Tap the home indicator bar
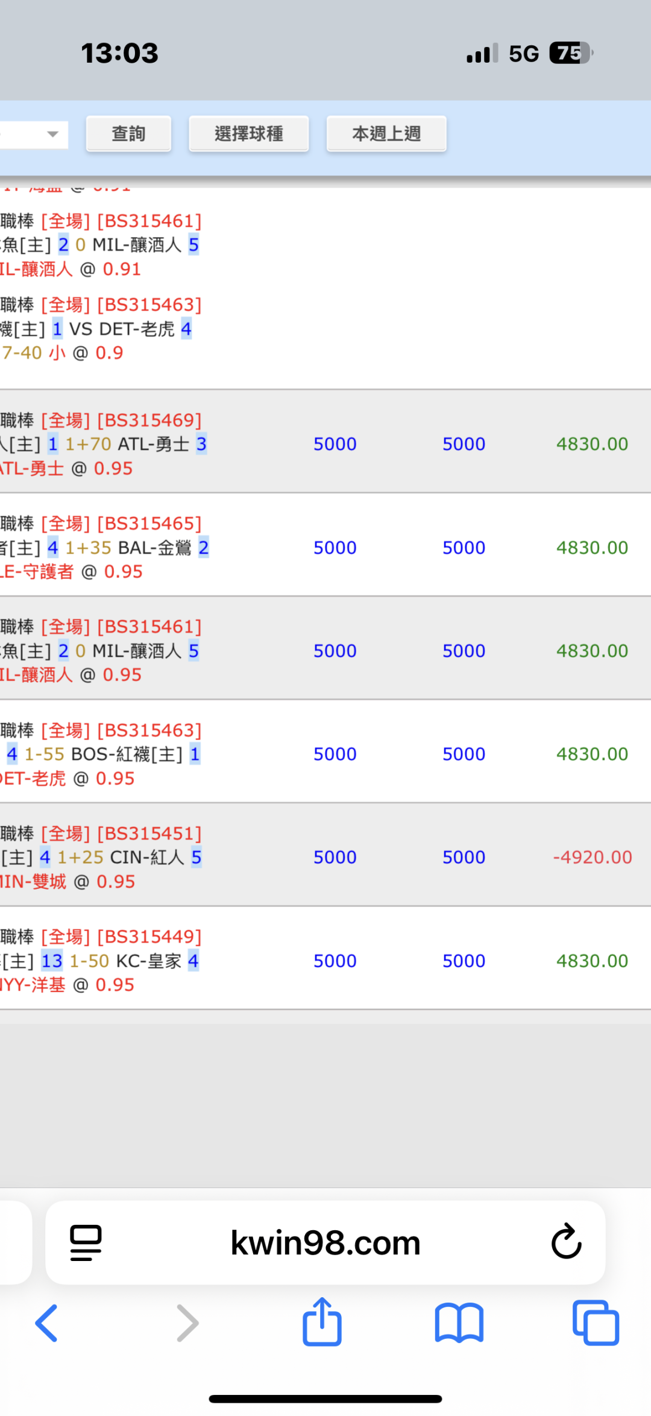The width and height of the screenshot is (651, 1416). pos(325,1399)
